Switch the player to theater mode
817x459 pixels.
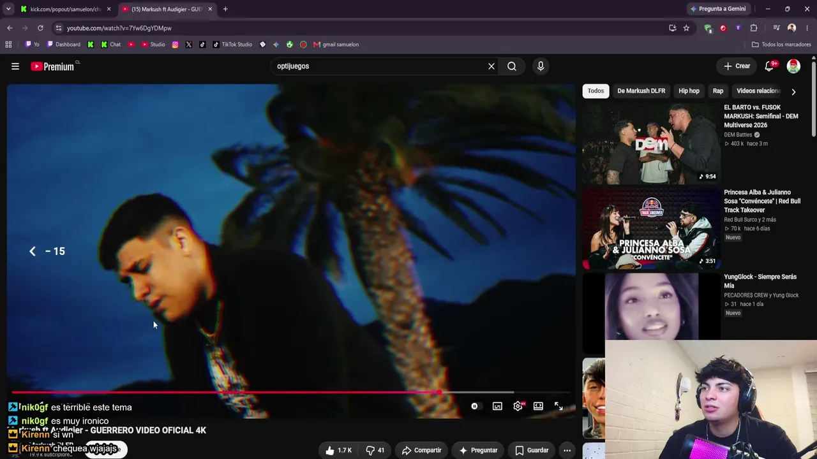[538, 406]
